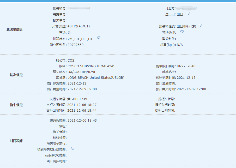Click the 集装箱信息 section heading

[15, 29]
